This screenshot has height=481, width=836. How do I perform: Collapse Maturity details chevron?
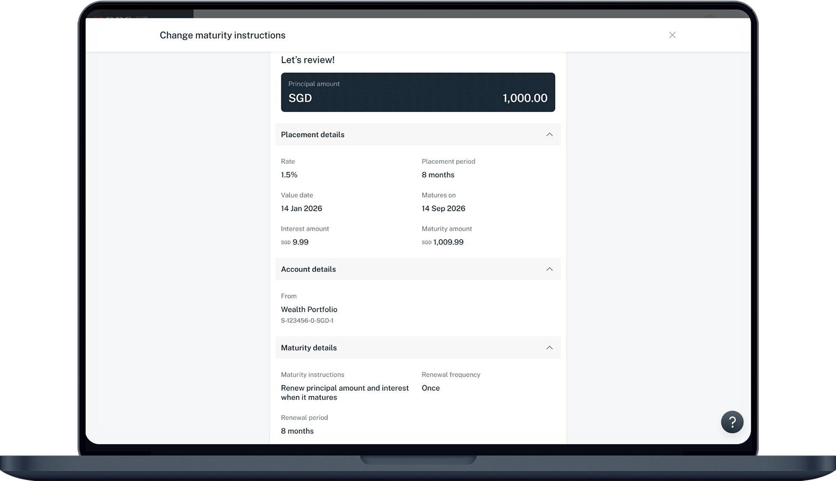coord(549,348)
